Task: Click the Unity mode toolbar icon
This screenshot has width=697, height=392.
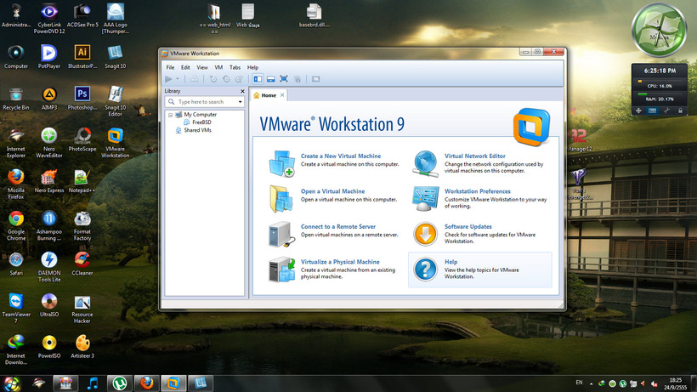Action: pyautogui.click(x=297, y=79)
